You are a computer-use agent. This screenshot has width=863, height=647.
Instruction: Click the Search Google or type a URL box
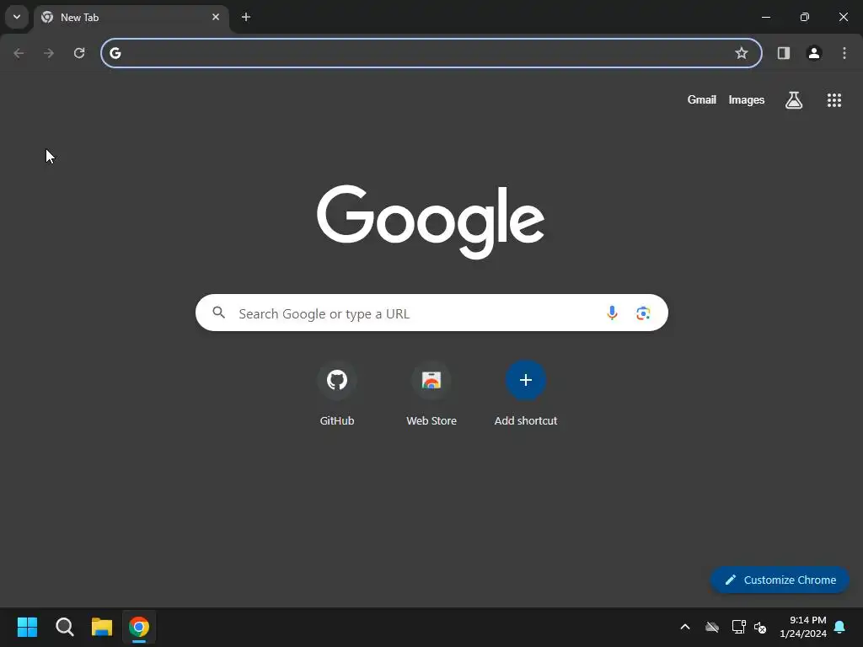[x=431, y=313]
